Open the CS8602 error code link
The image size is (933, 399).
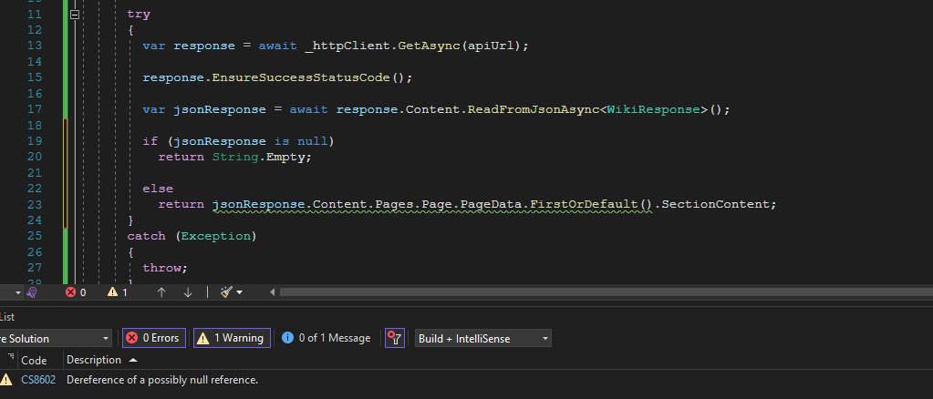(38, 379)
